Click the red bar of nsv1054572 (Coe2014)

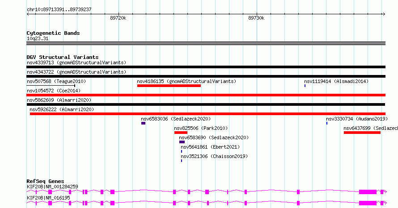206,95
